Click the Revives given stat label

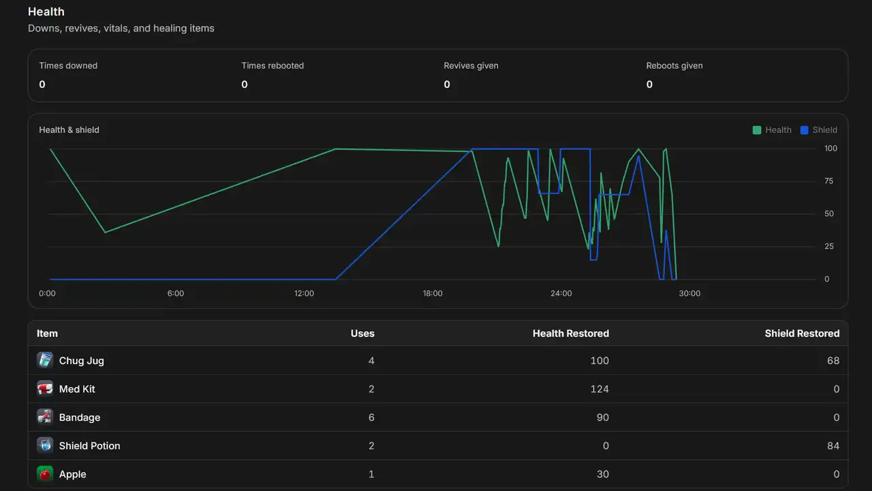pos(471,65)
